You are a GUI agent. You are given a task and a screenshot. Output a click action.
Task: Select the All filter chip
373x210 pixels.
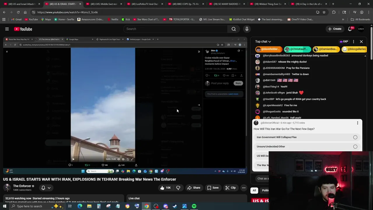tap(254, 190)
